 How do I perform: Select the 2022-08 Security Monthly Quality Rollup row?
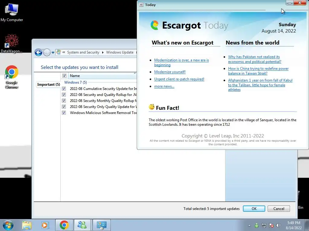click(x=99, y=100)
